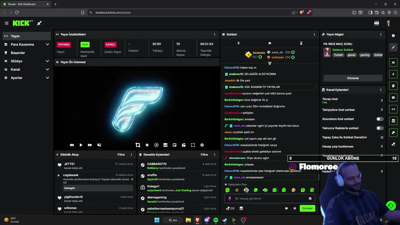Click the purple microphone icon in the message box
The width and height of the screenshot is (400, 225).
point(230,198)
